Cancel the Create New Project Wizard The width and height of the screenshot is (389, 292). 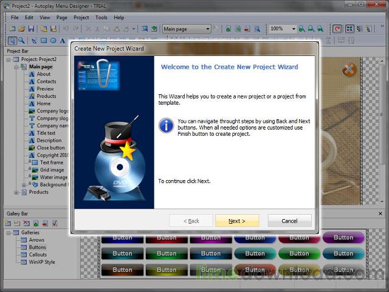pos(289,221)
